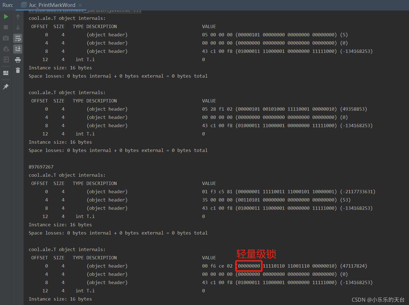This screenshot has height=305, width=409.
Task: Click the binary byte '11110110'
Action: [x=274, y=266]
